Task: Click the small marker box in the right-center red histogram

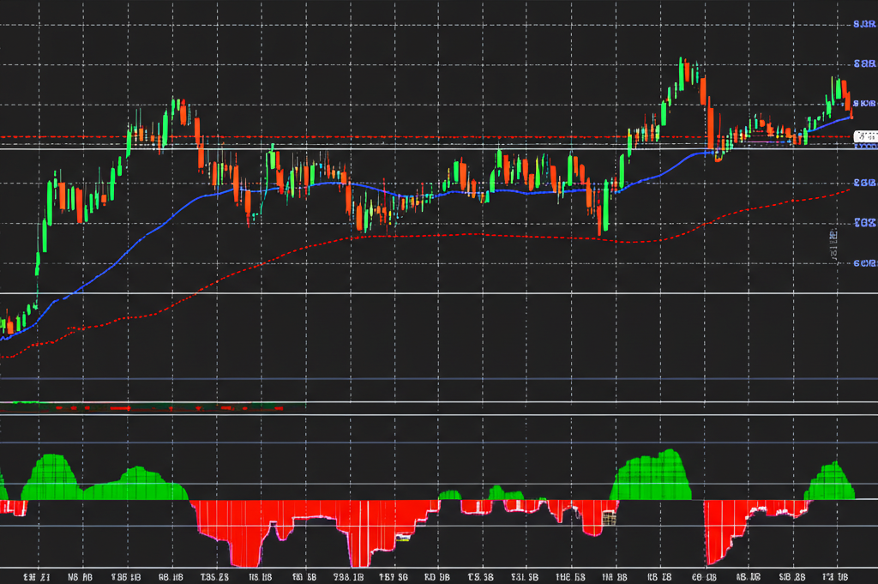Action: coord(610,518)
